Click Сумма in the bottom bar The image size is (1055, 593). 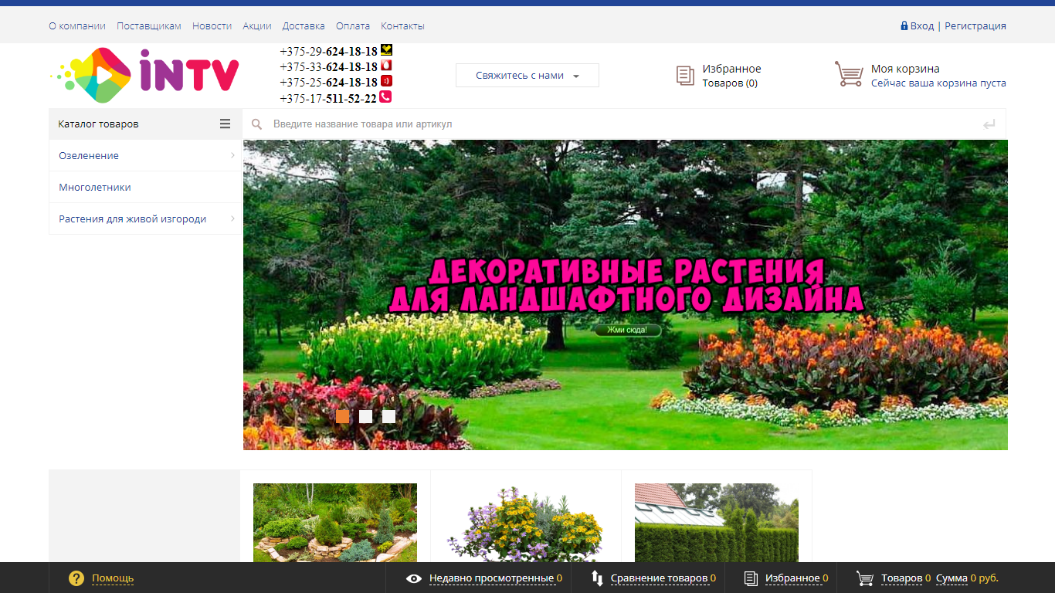pos(952,578)
